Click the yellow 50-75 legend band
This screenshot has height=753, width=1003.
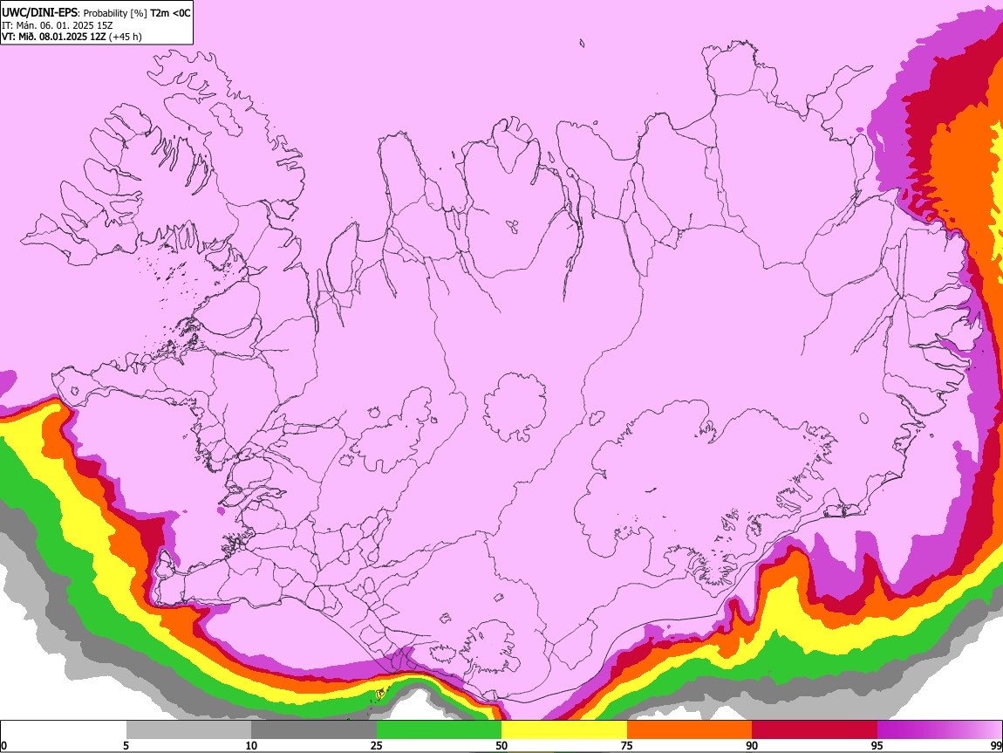[564, 730]
